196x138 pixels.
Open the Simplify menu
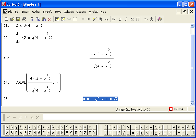(x=47, y=12)
